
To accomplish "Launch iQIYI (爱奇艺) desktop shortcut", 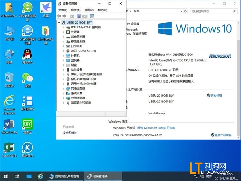I will [x=27, y=126].
